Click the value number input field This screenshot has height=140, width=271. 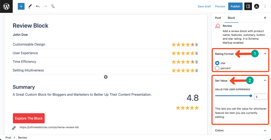[261, 97]
